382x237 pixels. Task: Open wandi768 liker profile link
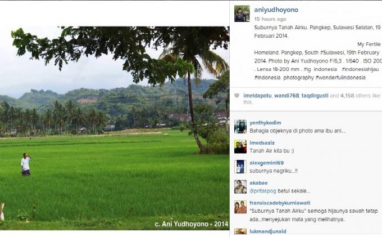coord(286,96)
